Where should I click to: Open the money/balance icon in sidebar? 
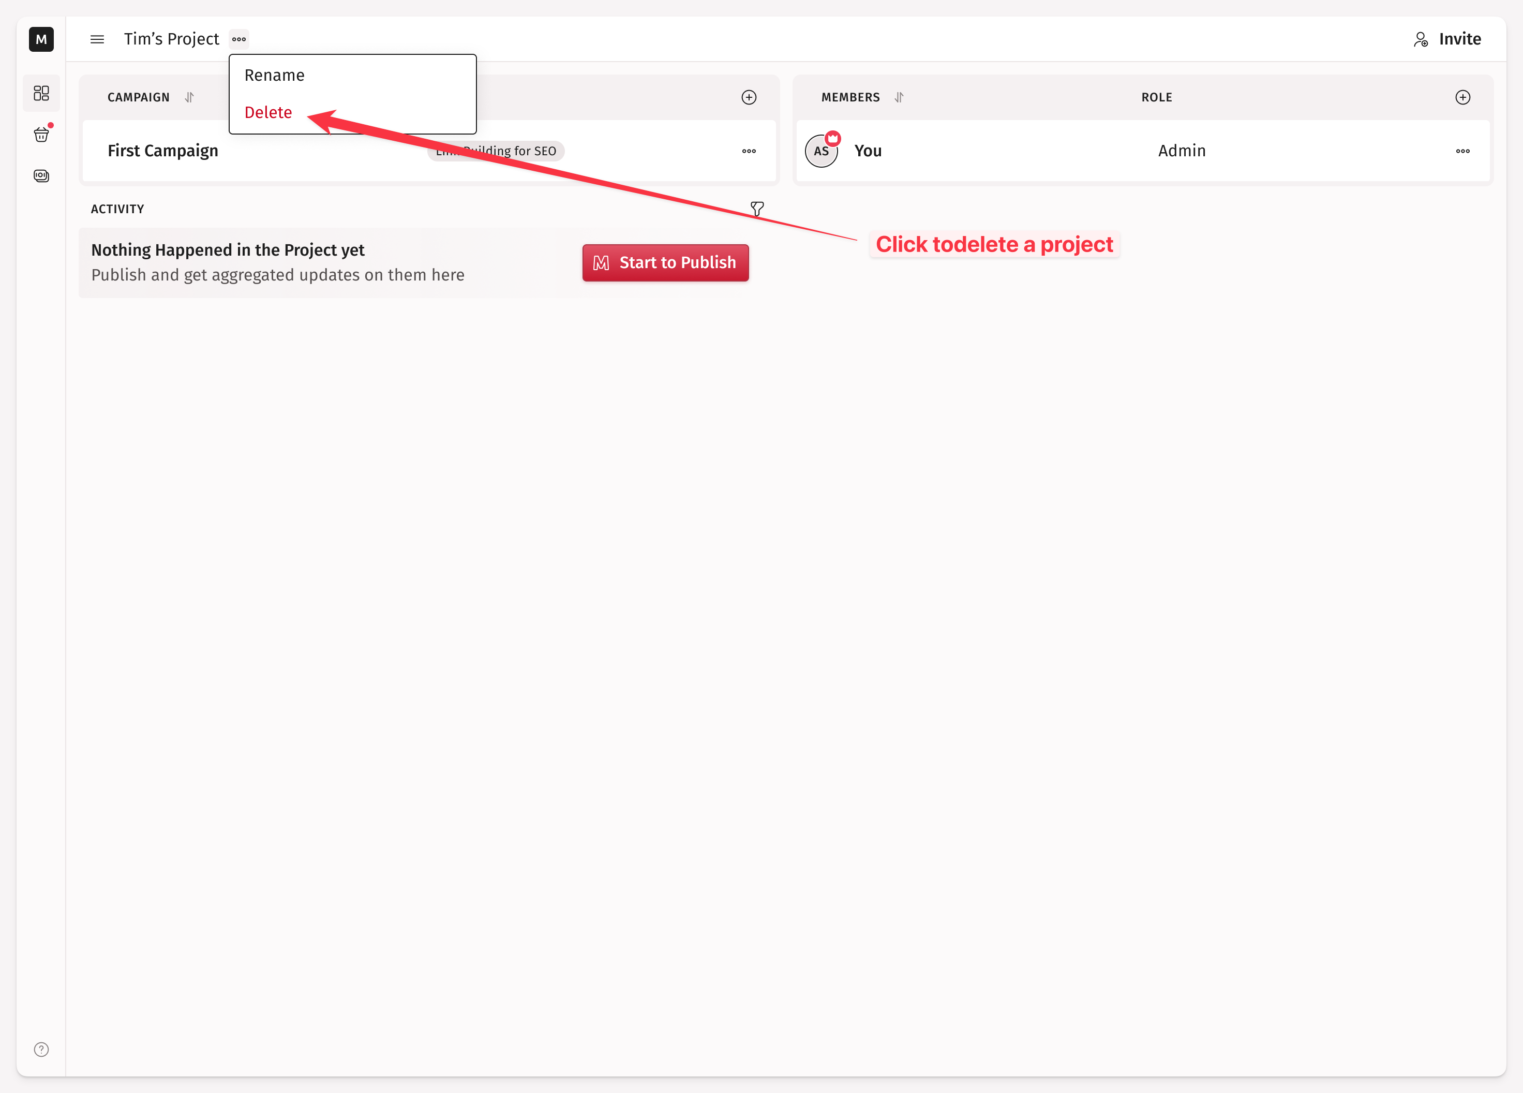point(41,176)
